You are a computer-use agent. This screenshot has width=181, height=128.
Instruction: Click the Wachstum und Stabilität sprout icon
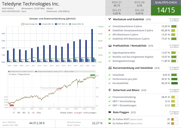pos(110,19)
